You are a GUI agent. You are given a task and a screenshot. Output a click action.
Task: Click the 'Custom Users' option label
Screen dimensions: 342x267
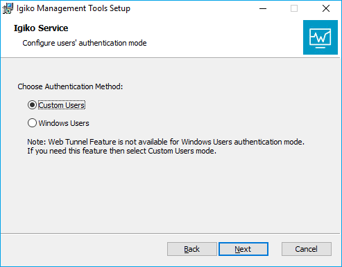click(x=62, y=105)
